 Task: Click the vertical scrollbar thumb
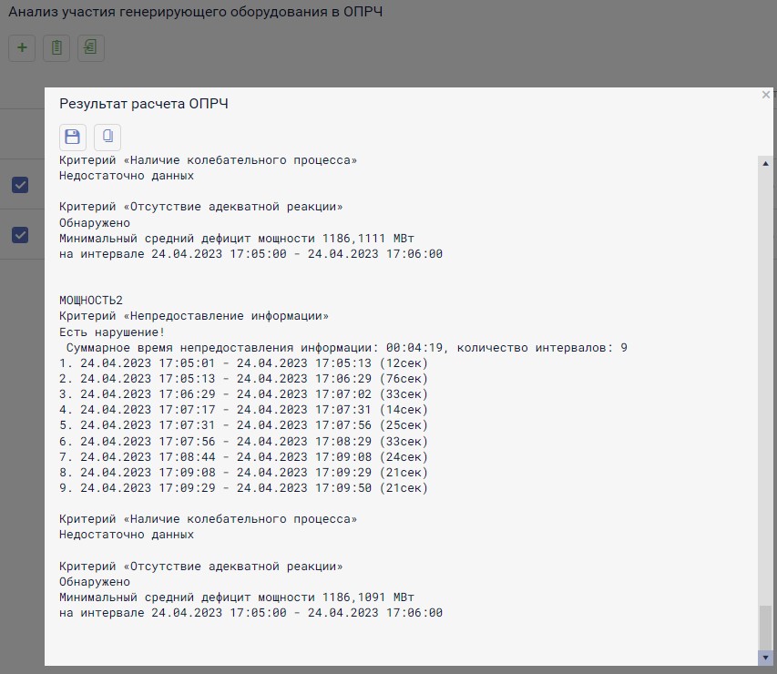(x=765, y=627)
